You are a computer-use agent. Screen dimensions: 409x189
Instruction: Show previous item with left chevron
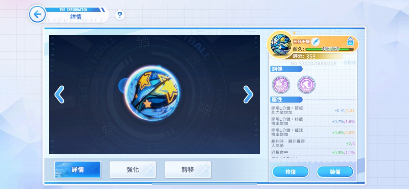[x=59, y=95]
